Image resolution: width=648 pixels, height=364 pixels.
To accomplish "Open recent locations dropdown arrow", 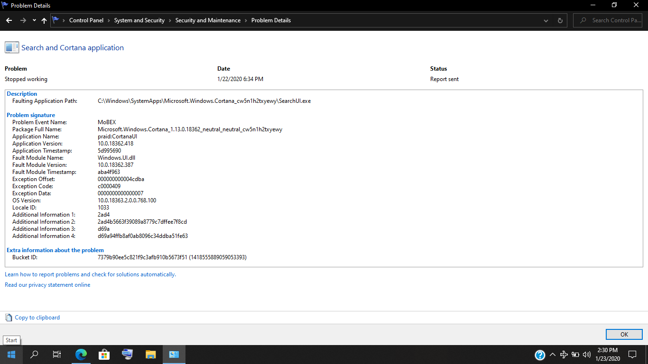I will point(34,20).
